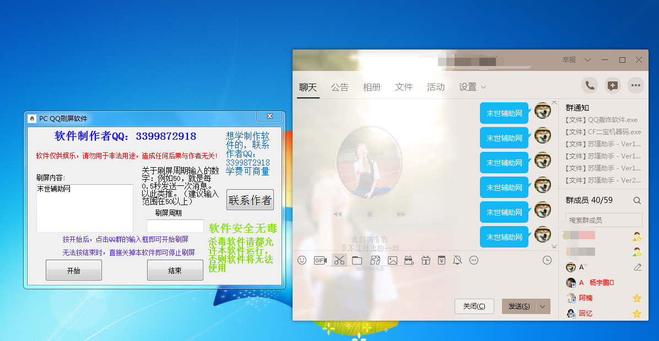Open the GIF video icon in chat toolbar

pyautogui.click(x=320, y=261)
